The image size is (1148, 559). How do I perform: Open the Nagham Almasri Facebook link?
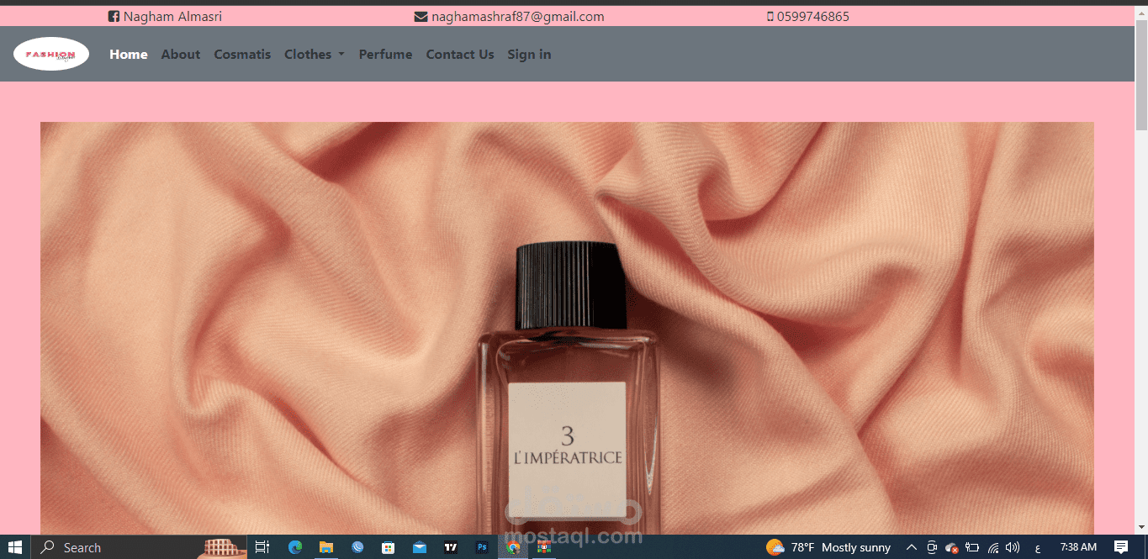(x=172, y=17)
